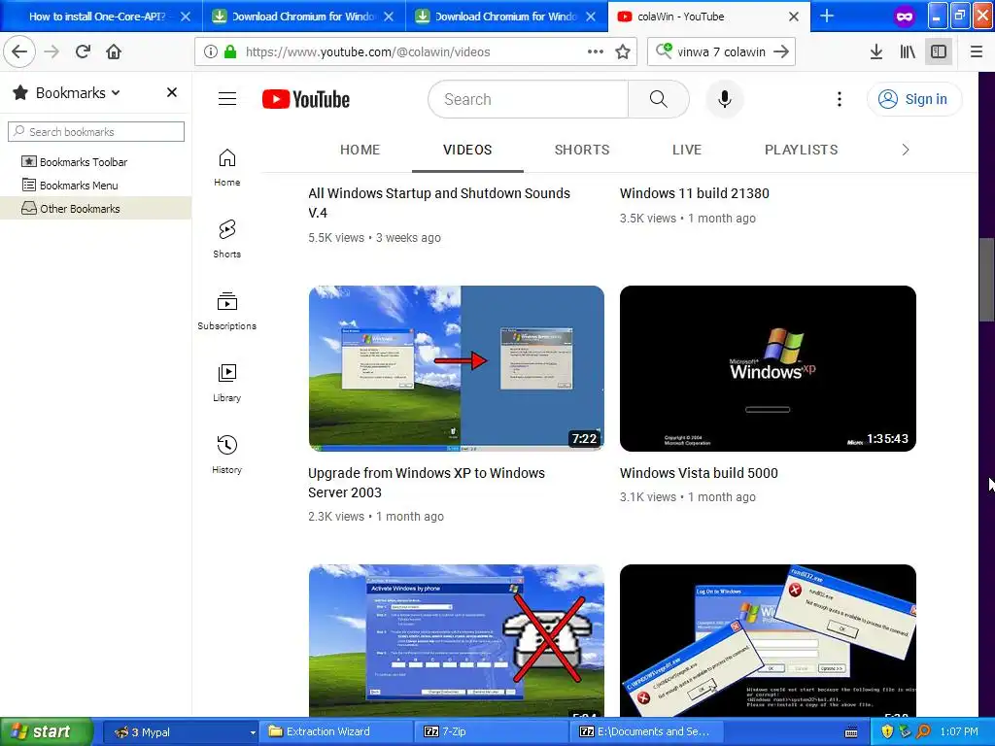The image size is (995, 746).
Task: Submit browser search with arrow button
Action: [x=782, y=51]
